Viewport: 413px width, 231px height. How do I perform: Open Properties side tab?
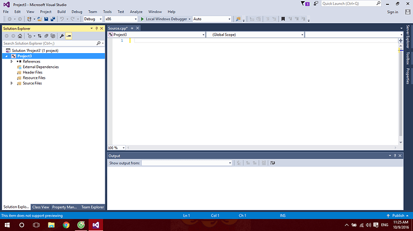pyautogui.click(x=408, y=76)
